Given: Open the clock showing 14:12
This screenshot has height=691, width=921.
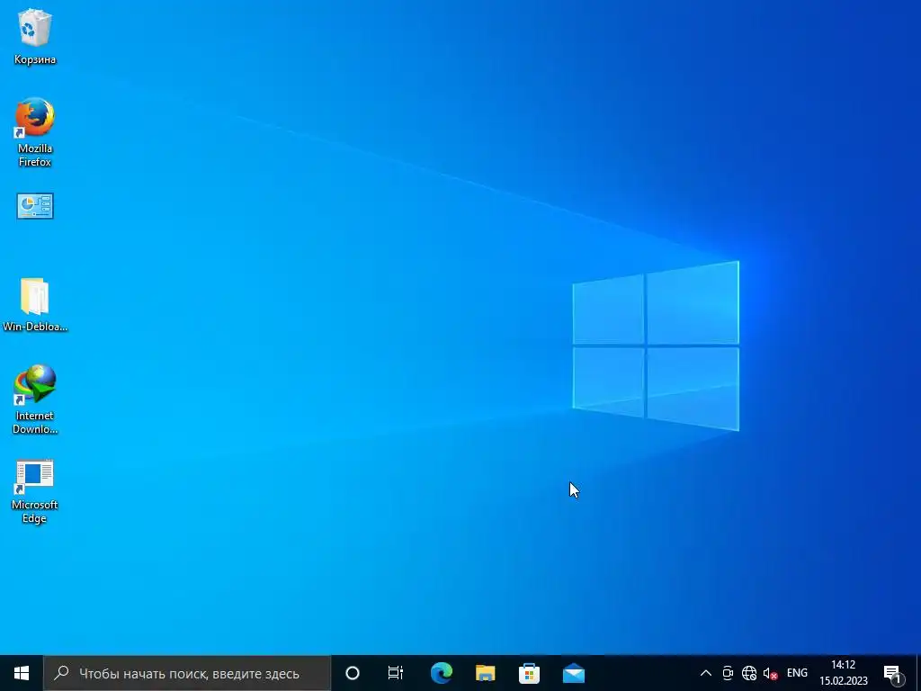Looking at the screenshot, I should pos(844,673).
